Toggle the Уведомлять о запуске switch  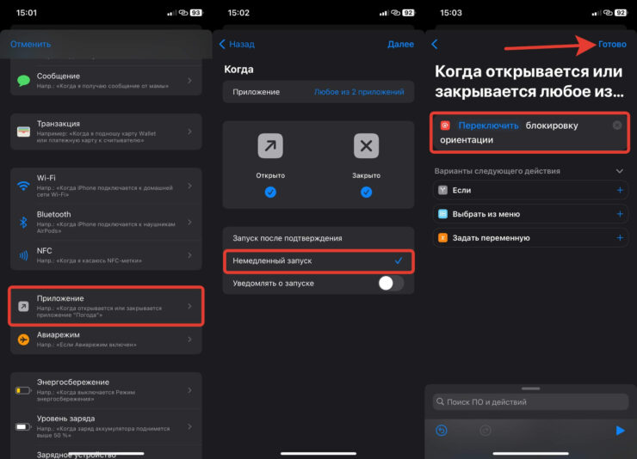click(x=390, y=283)
